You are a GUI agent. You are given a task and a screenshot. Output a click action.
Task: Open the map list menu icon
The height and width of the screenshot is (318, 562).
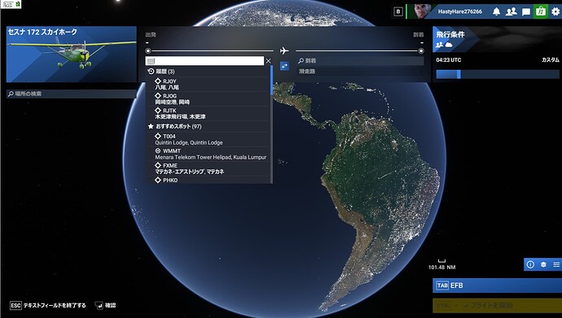click(556, 264)
